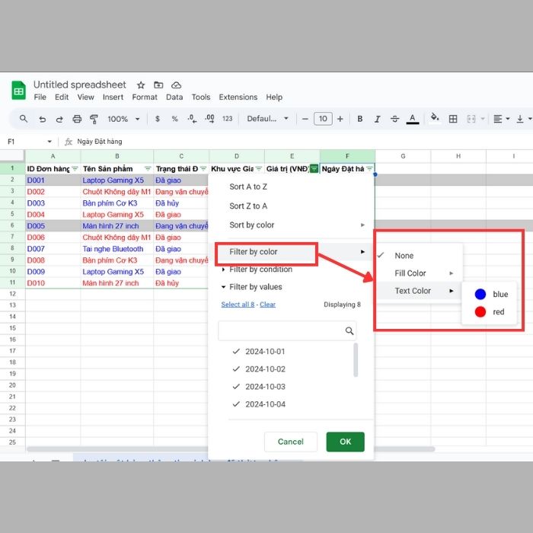Open the text color picker
Screen dimensions: 533x533
(x=413, y=119)
